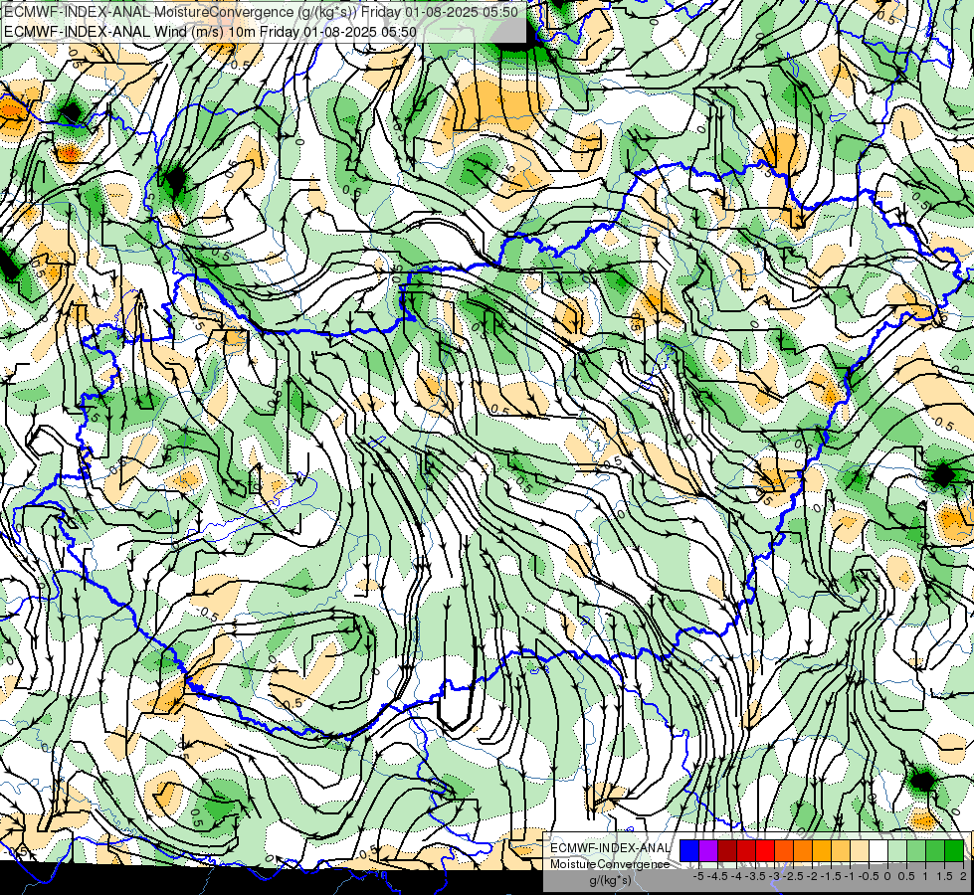Select the darkest green legend swatch
The image size is (974, 895).
954,850
